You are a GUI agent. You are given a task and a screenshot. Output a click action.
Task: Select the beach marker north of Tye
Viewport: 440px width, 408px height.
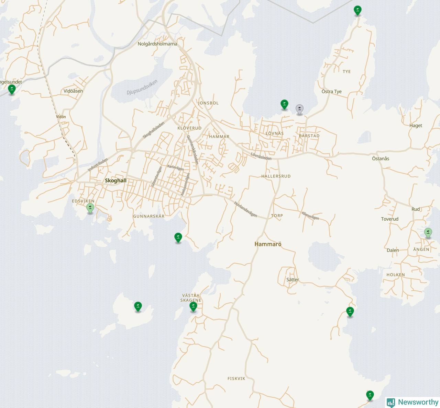[357, 11]
